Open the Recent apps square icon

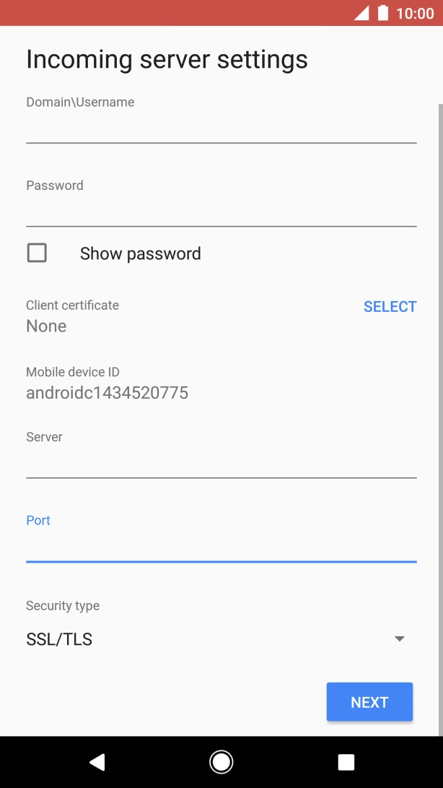click(346, 762)
